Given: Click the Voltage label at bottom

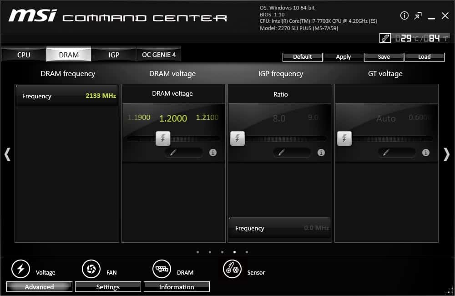Looking at the screenshot, I should 45,272.
